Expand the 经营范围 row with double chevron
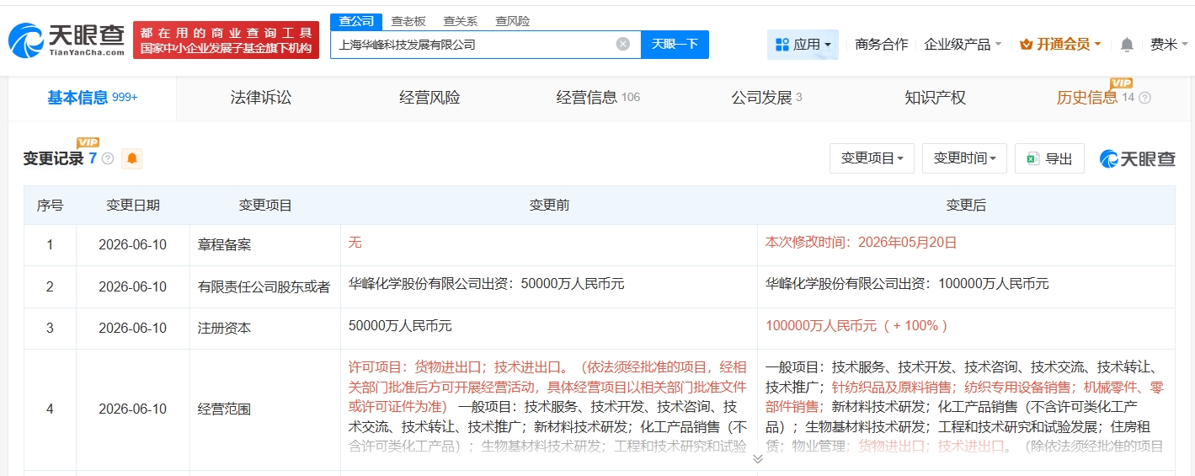The image size is (1195, 476). pyautogui.click(x=757, y=459)
